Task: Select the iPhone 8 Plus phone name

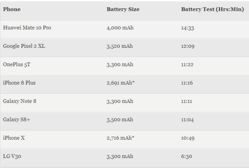Action: 19,83
